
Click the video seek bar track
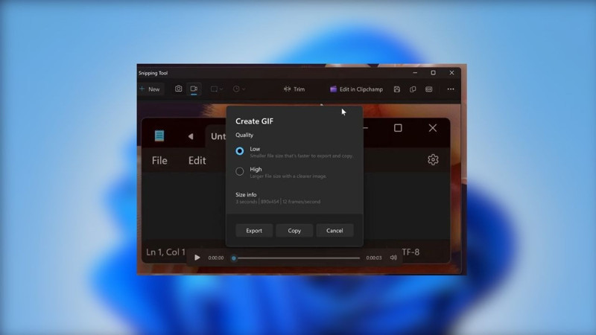tap(298, 258)
